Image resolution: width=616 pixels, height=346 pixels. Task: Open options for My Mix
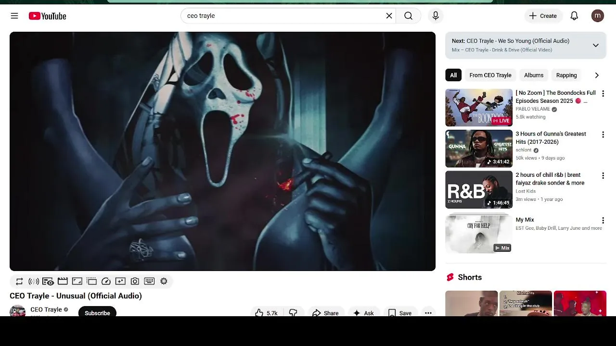(603, 221)
